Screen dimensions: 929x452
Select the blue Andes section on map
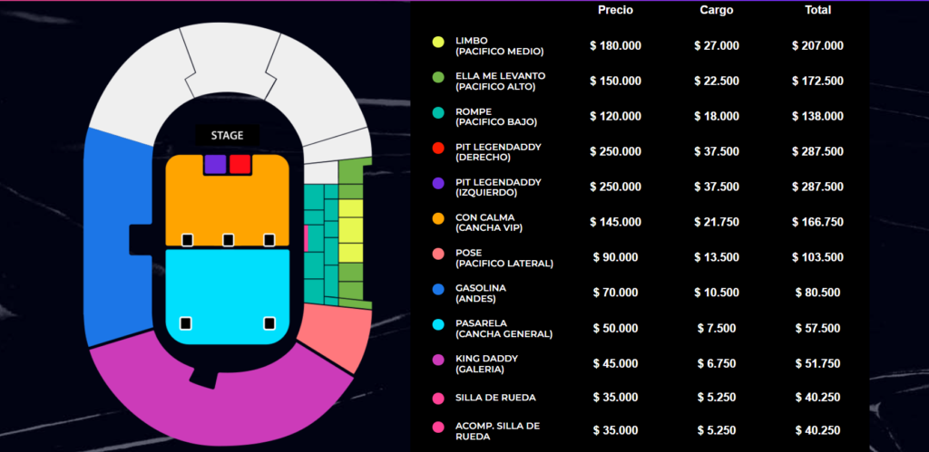116,236
